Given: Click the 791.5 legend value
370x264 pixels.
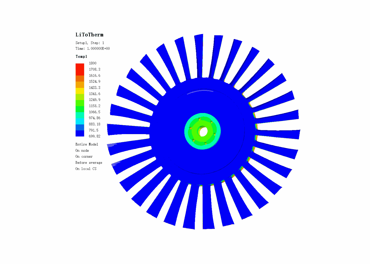Looking at the screenshot, I should [94, 130].
